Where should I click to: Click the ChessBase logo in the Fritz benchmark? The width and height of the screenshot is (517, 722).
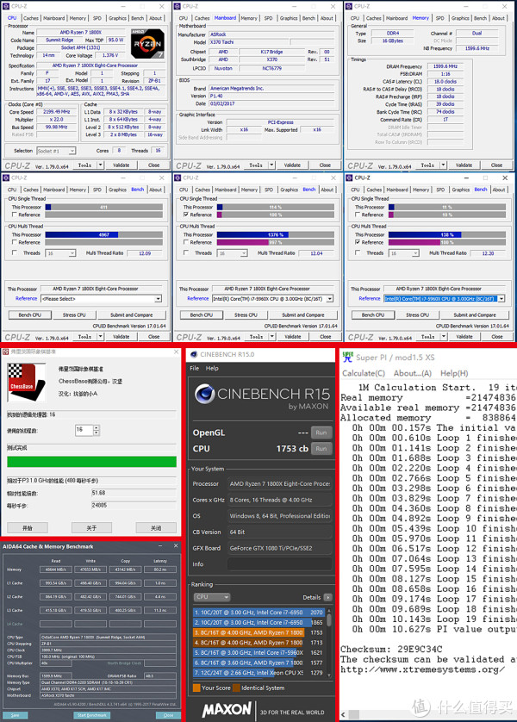[x=26, y=383]
